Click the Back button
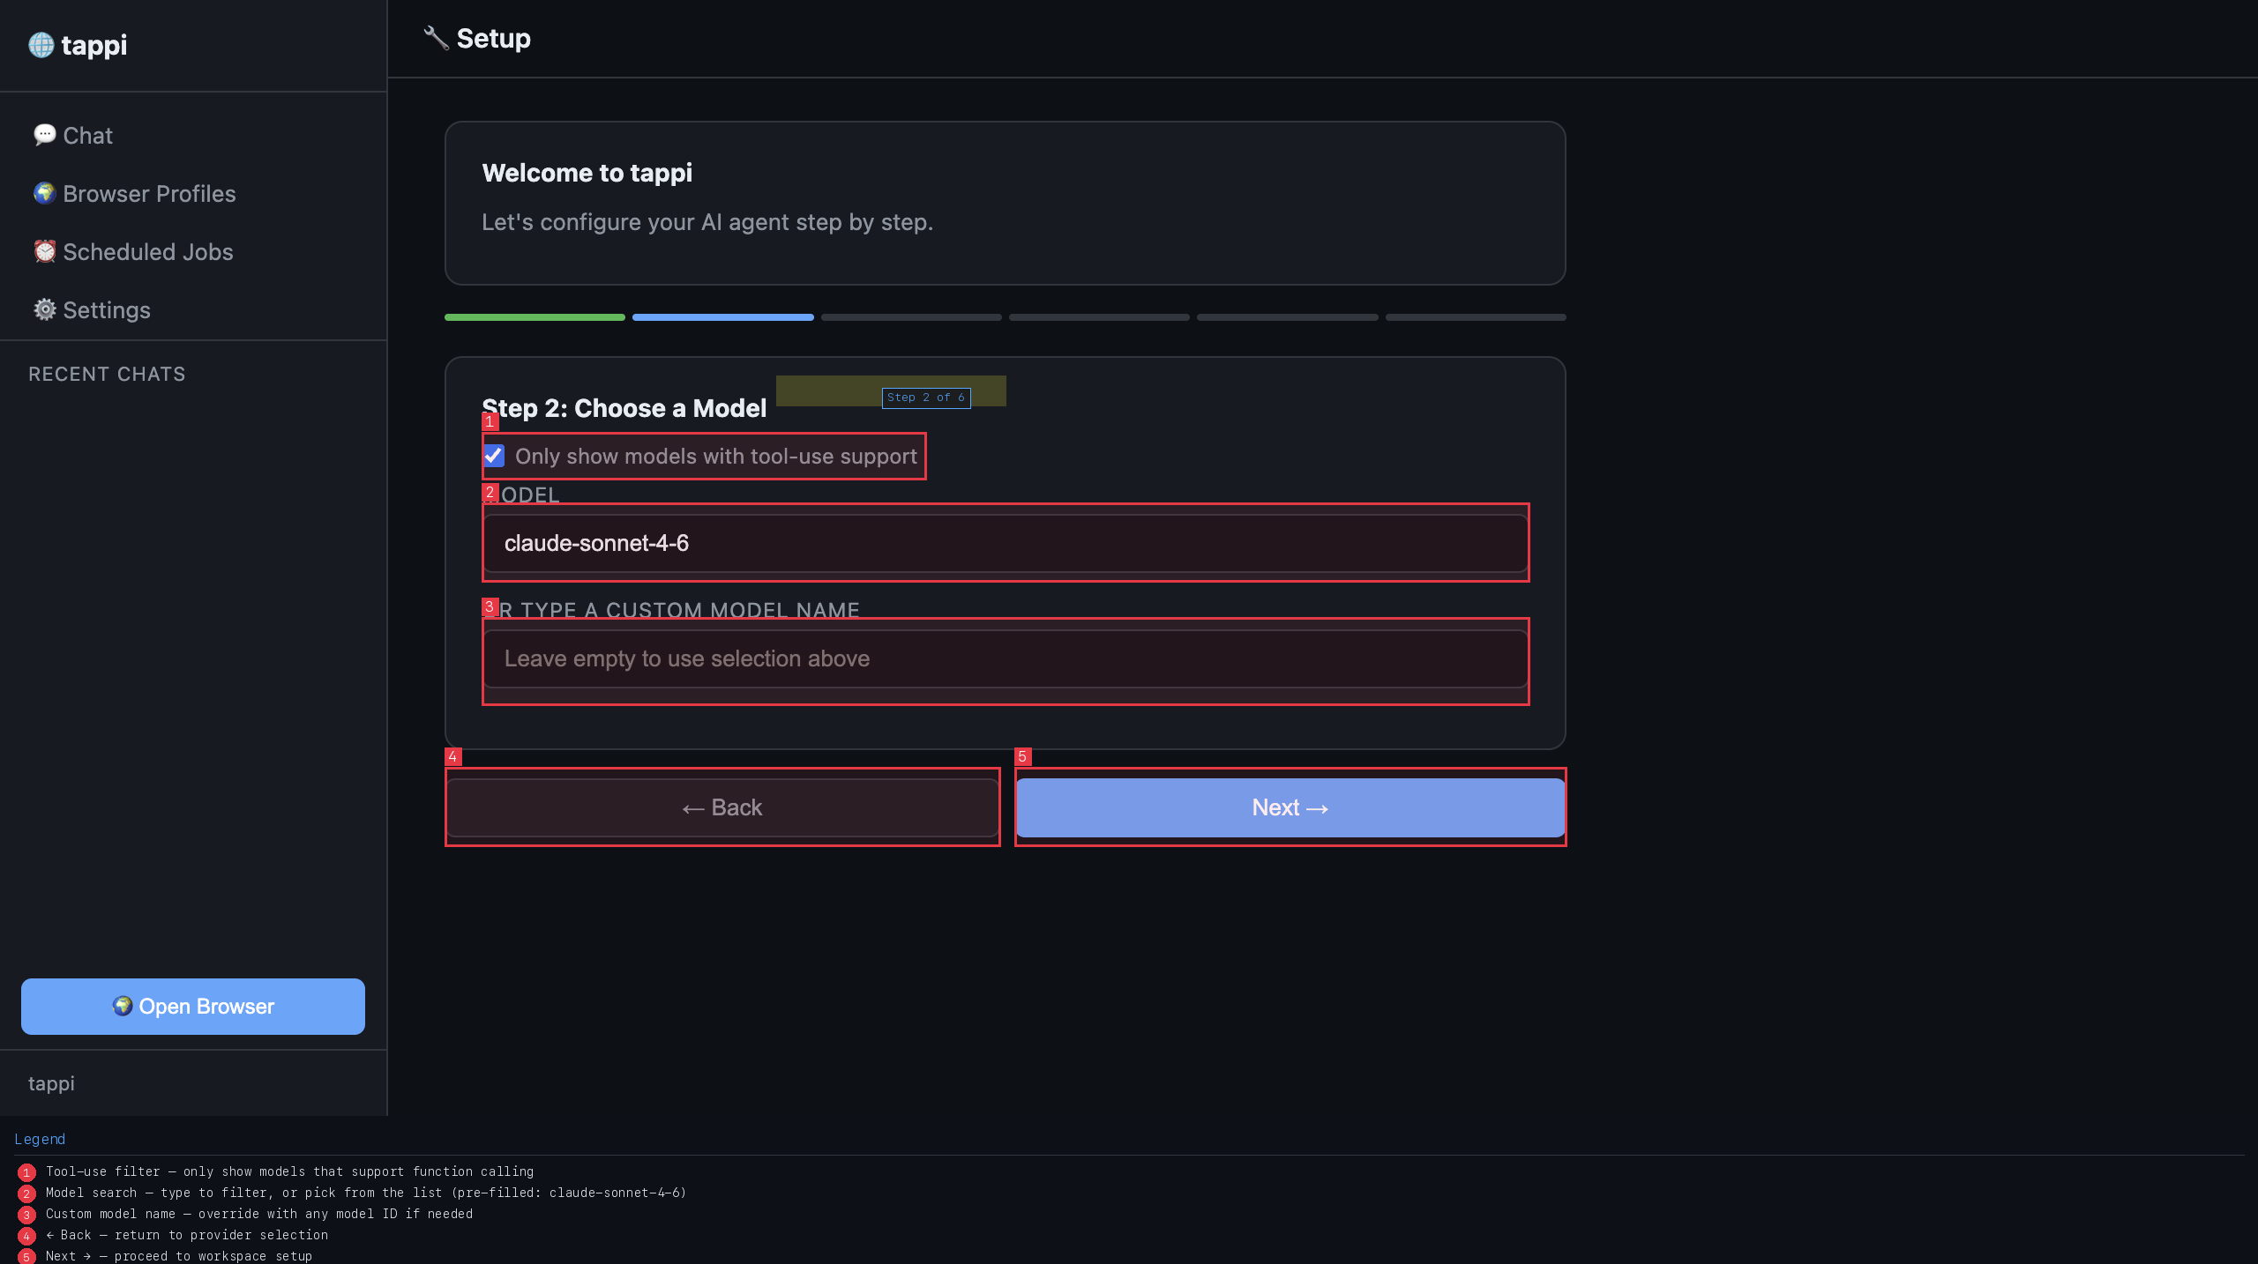The width and height of the screenshot is (2258, 1264). (722, 807)
